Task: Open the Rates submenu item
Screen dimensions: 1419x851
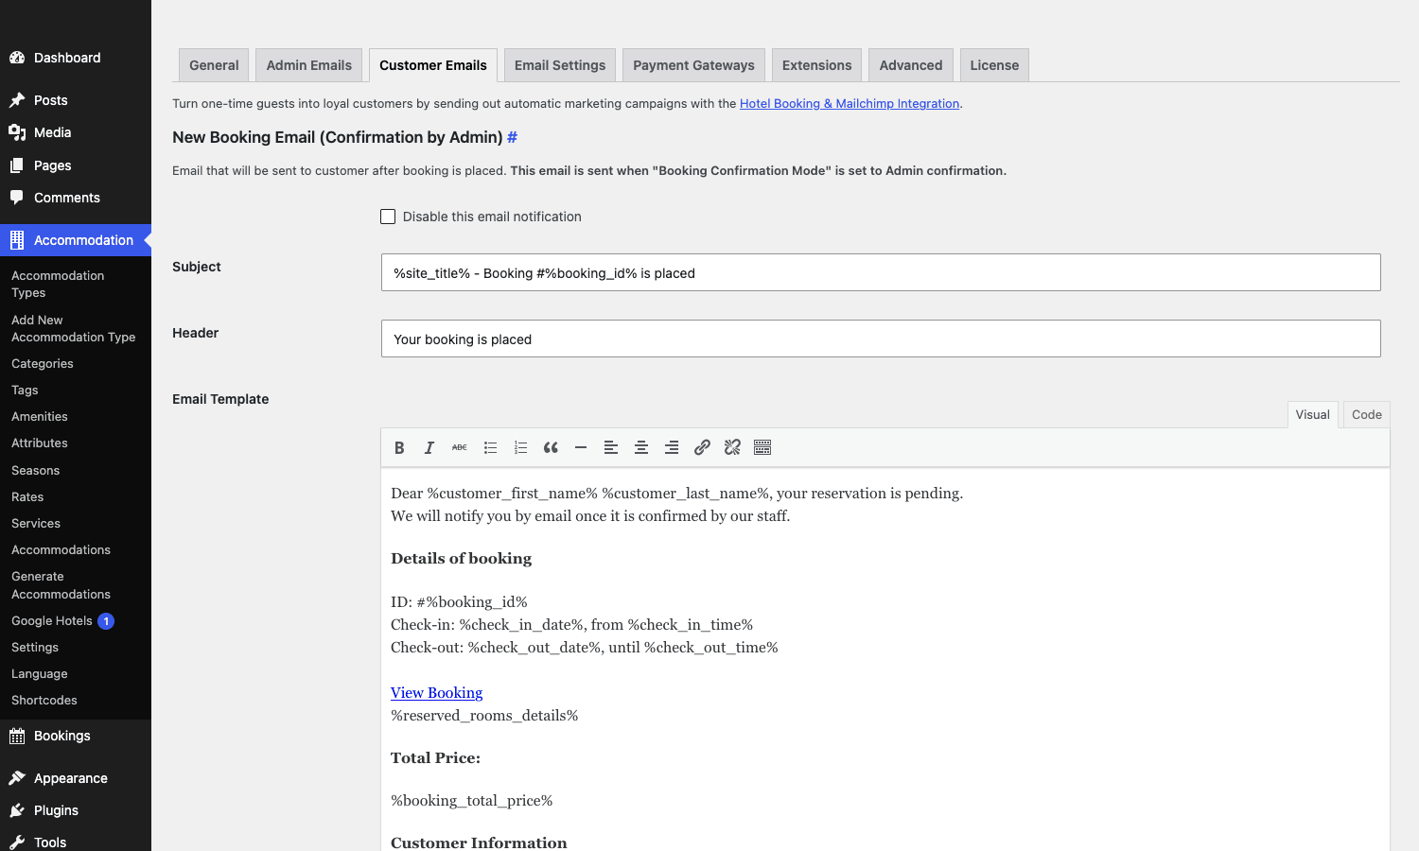Action: pyautogui.click(x=76, y=497)
